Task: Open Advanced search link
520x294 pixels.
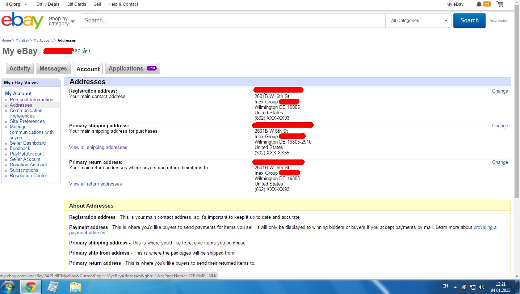Action: tap(498, 21)
